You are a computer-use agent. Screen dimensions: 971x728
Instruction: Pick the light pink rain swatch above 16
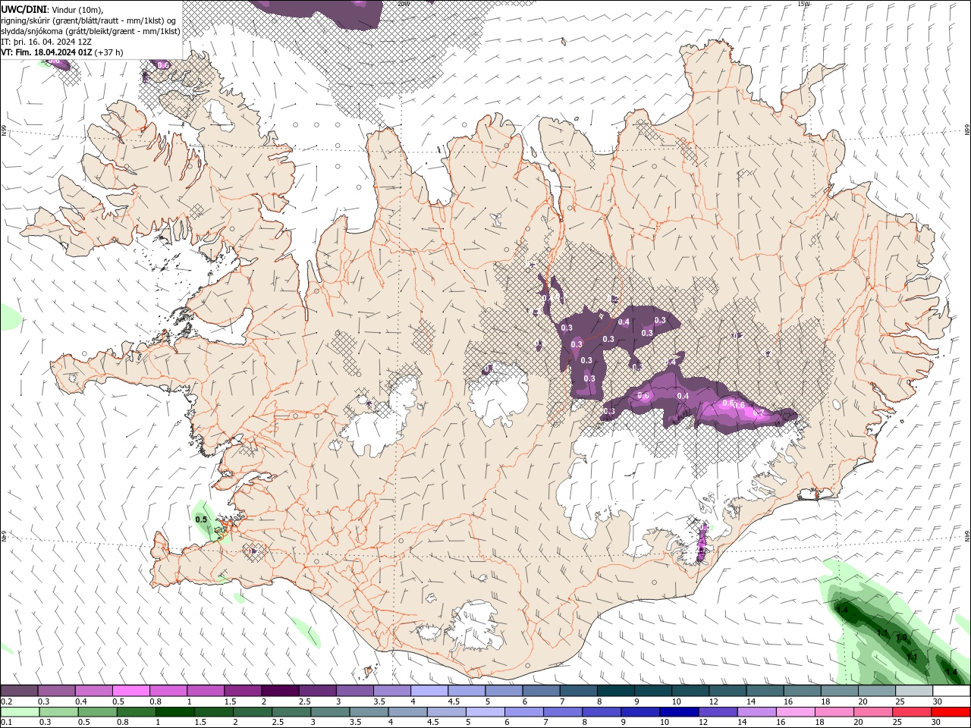click(795, 712)
